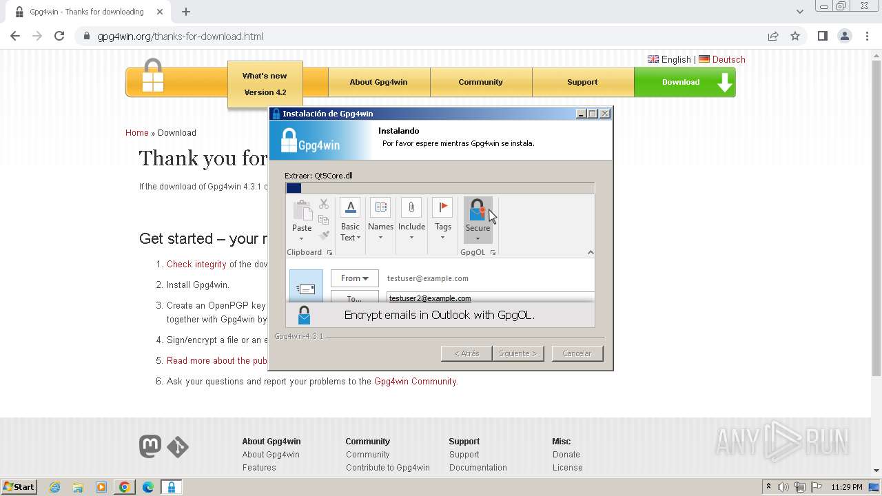882x496 pixels.
Task: Click Include paperclip icon in slide
Action: point(411,207)
